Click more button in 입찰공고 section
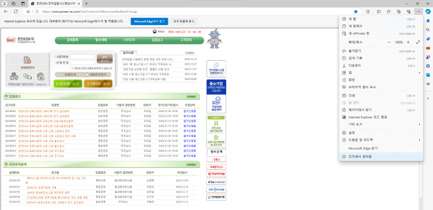 191,96
